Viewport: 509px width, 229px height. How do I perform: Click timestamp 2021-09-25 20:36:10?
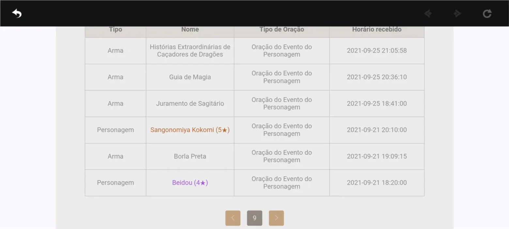tap(377, 77)
